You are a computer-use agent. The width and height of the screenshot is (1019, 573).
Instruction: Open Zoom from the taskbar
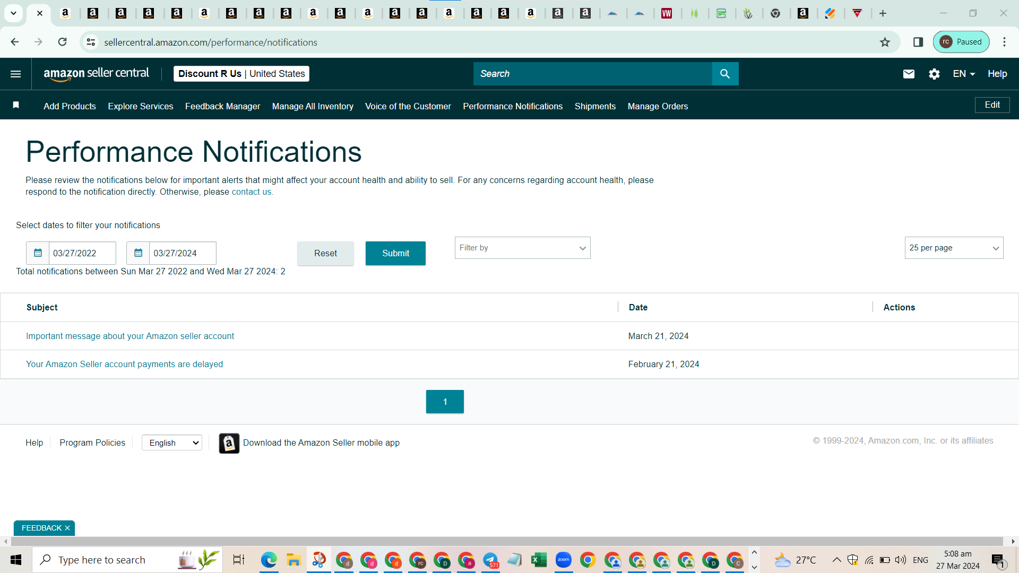click(564, 560)
